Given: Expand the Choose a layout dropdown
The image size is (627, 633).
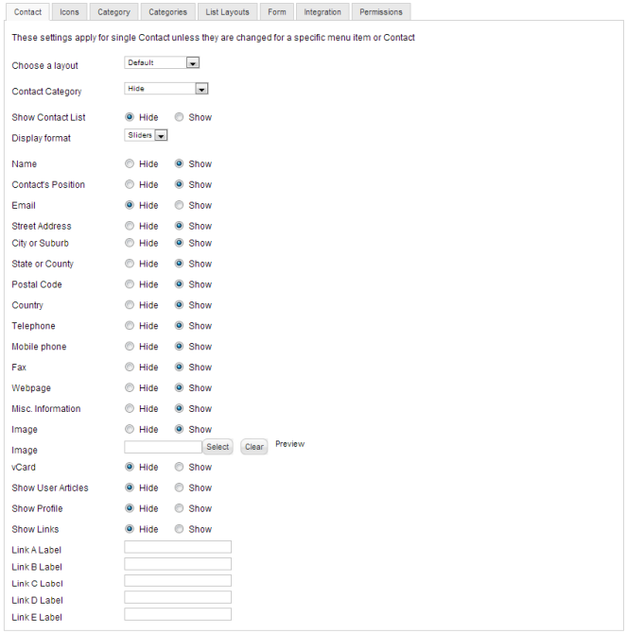Looking at the screenshot, I should 162,63.
